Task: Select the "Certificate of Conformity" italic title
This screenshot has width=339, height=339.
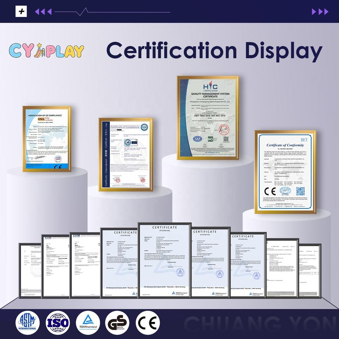Action: (285, 145)
